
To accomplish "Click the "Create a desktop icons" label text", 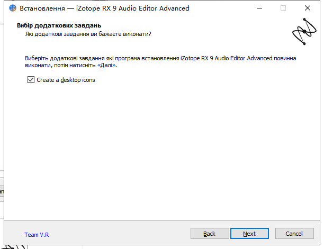I will click(66, 80).
